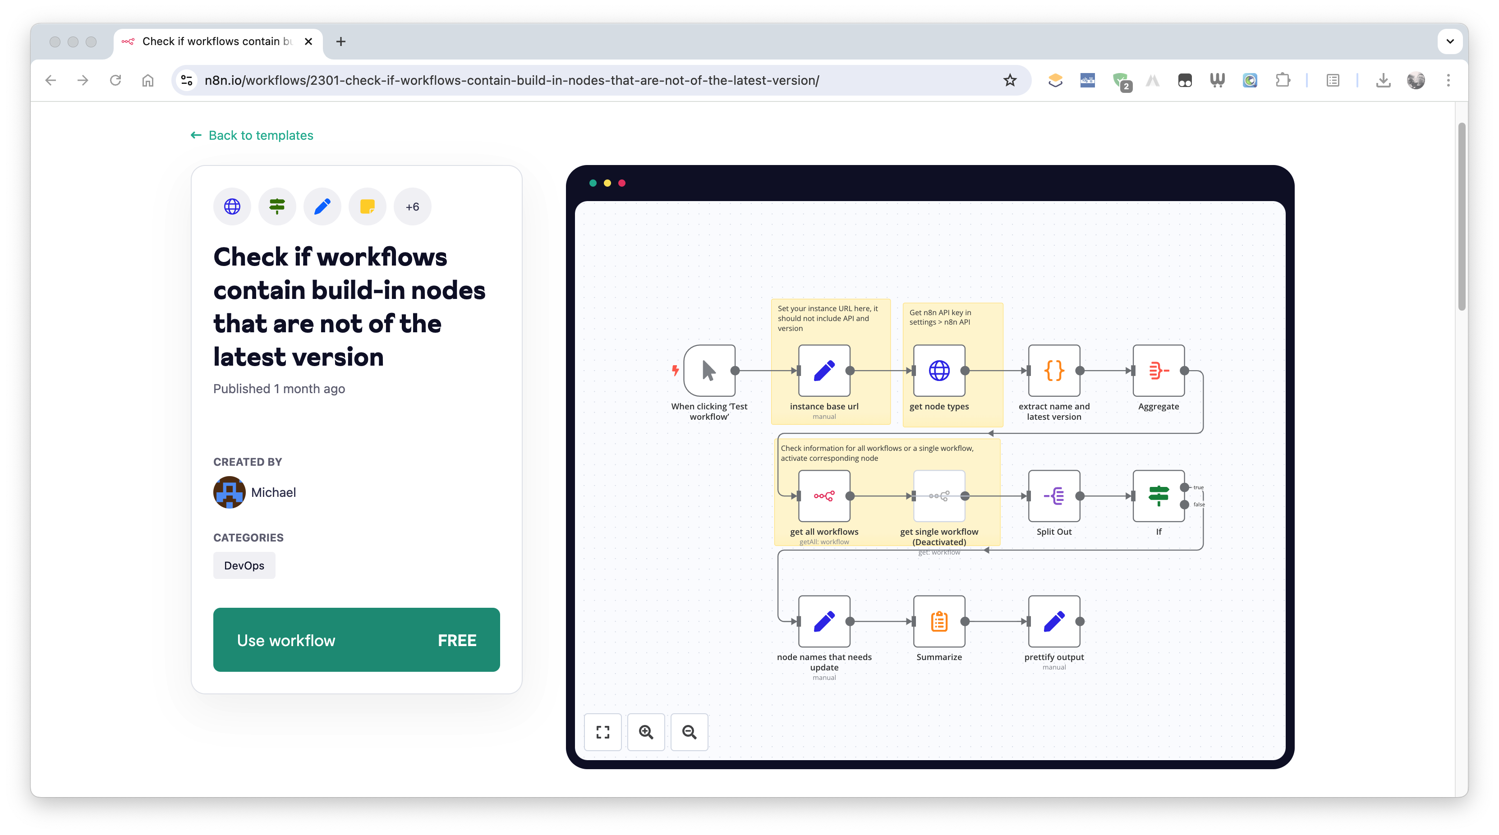Open the tab search dropdown arrow
The image size is (1499, 835).
[x=1450, y=41]
